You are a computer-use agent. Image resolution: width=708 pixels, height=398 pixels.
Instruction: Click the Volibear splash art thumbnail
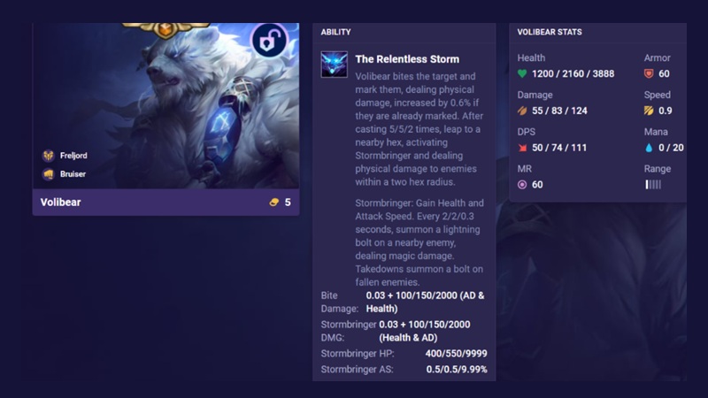[x=165, y=106]
